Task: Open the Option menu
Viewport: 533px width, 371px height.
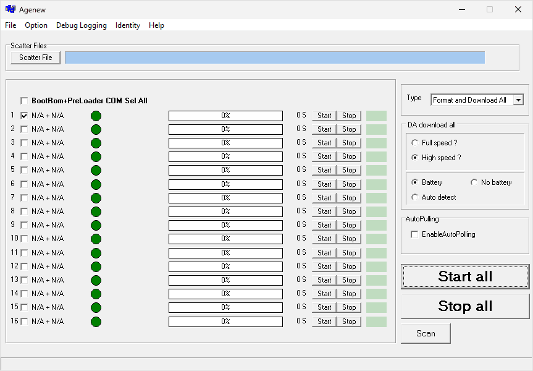Action: click(x=36, y=25)
